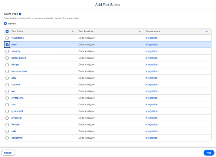Open integration environment link in slds row
Screen dimensions: 216x157
tap(152, 131)
